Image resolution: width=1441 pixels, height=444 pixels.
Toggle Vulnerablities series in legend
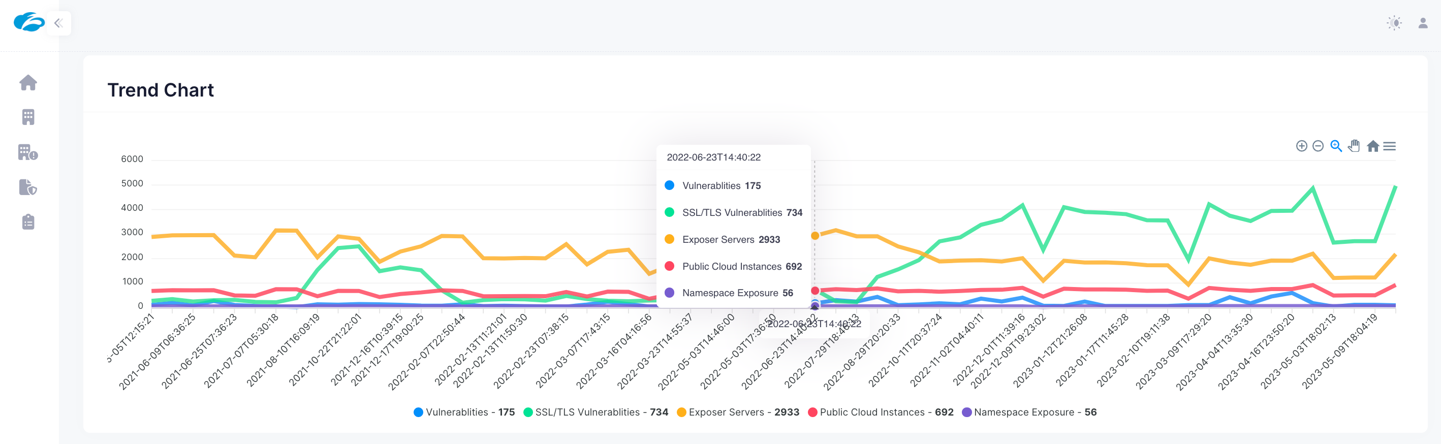pos(463,412)
